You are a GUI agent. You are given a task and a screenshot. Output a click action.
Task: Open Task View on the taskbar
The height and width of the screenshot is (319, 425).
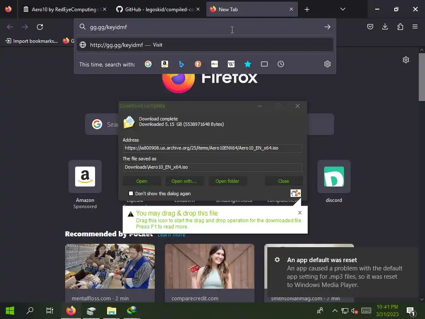(50, 311)
